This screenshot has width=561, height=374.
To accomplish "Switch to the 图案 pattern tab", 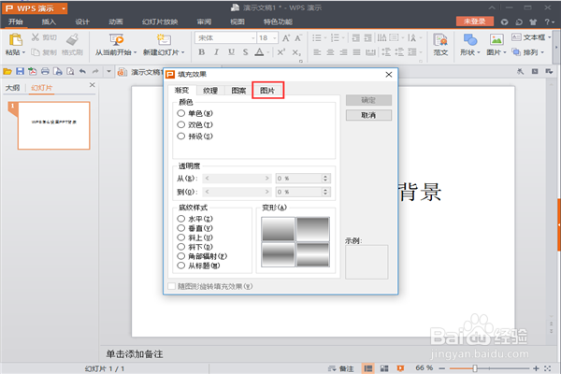I will tap(238, 91).
